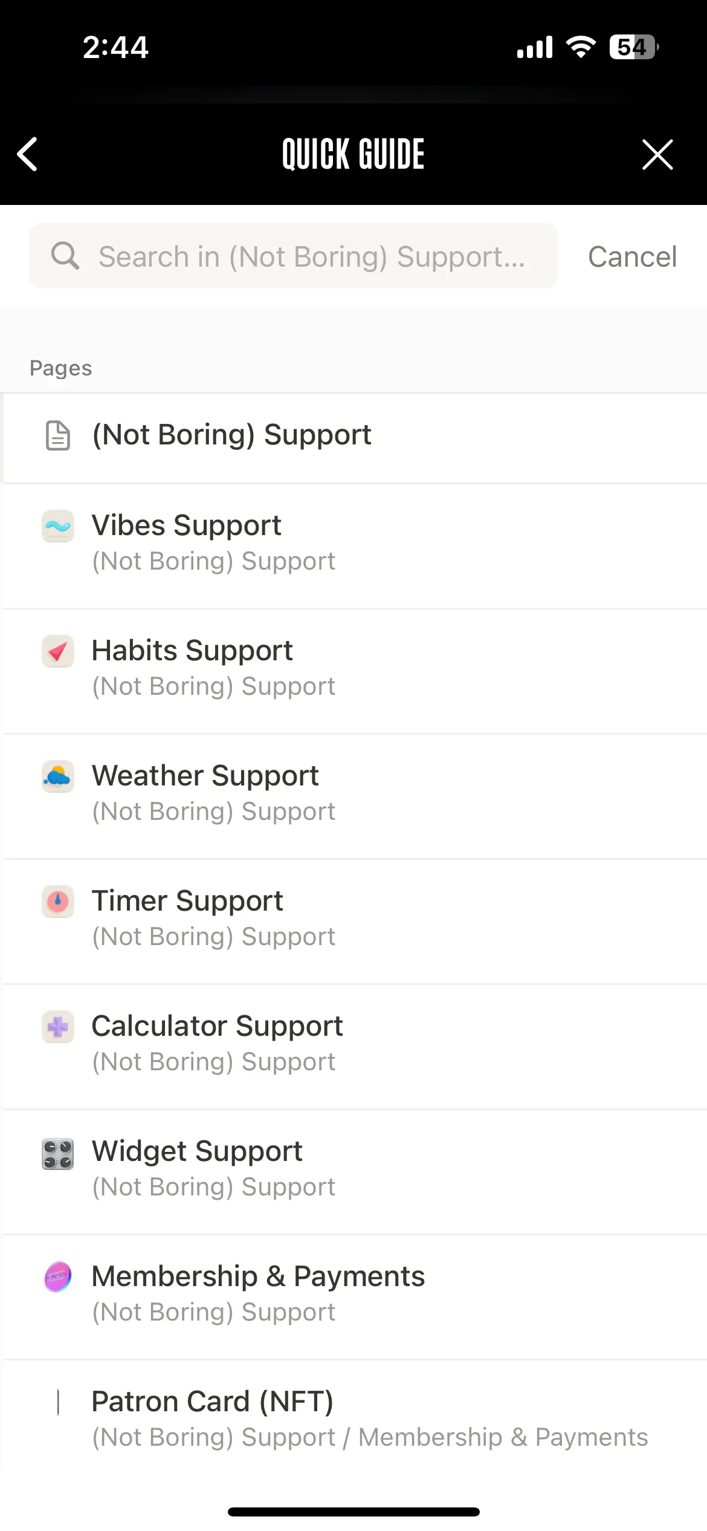Click the (Not Boring) Support document icon

coord(58,436)
